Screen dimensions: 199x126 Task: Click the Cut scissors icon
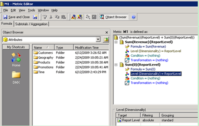pos(51,17)
